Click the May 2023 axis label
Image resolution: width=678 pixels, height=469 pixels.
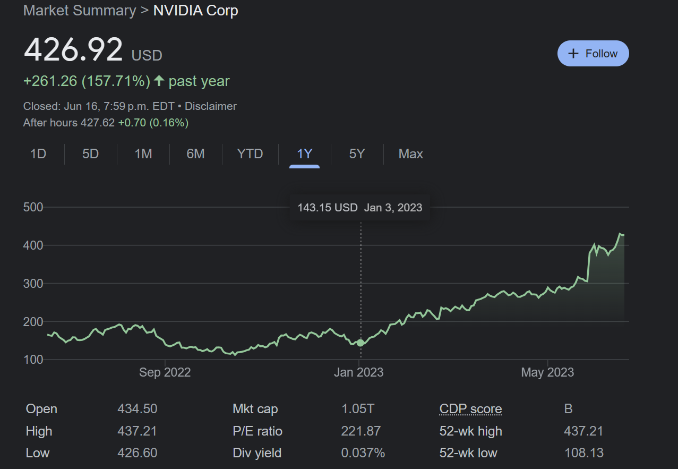coord(547,372)
